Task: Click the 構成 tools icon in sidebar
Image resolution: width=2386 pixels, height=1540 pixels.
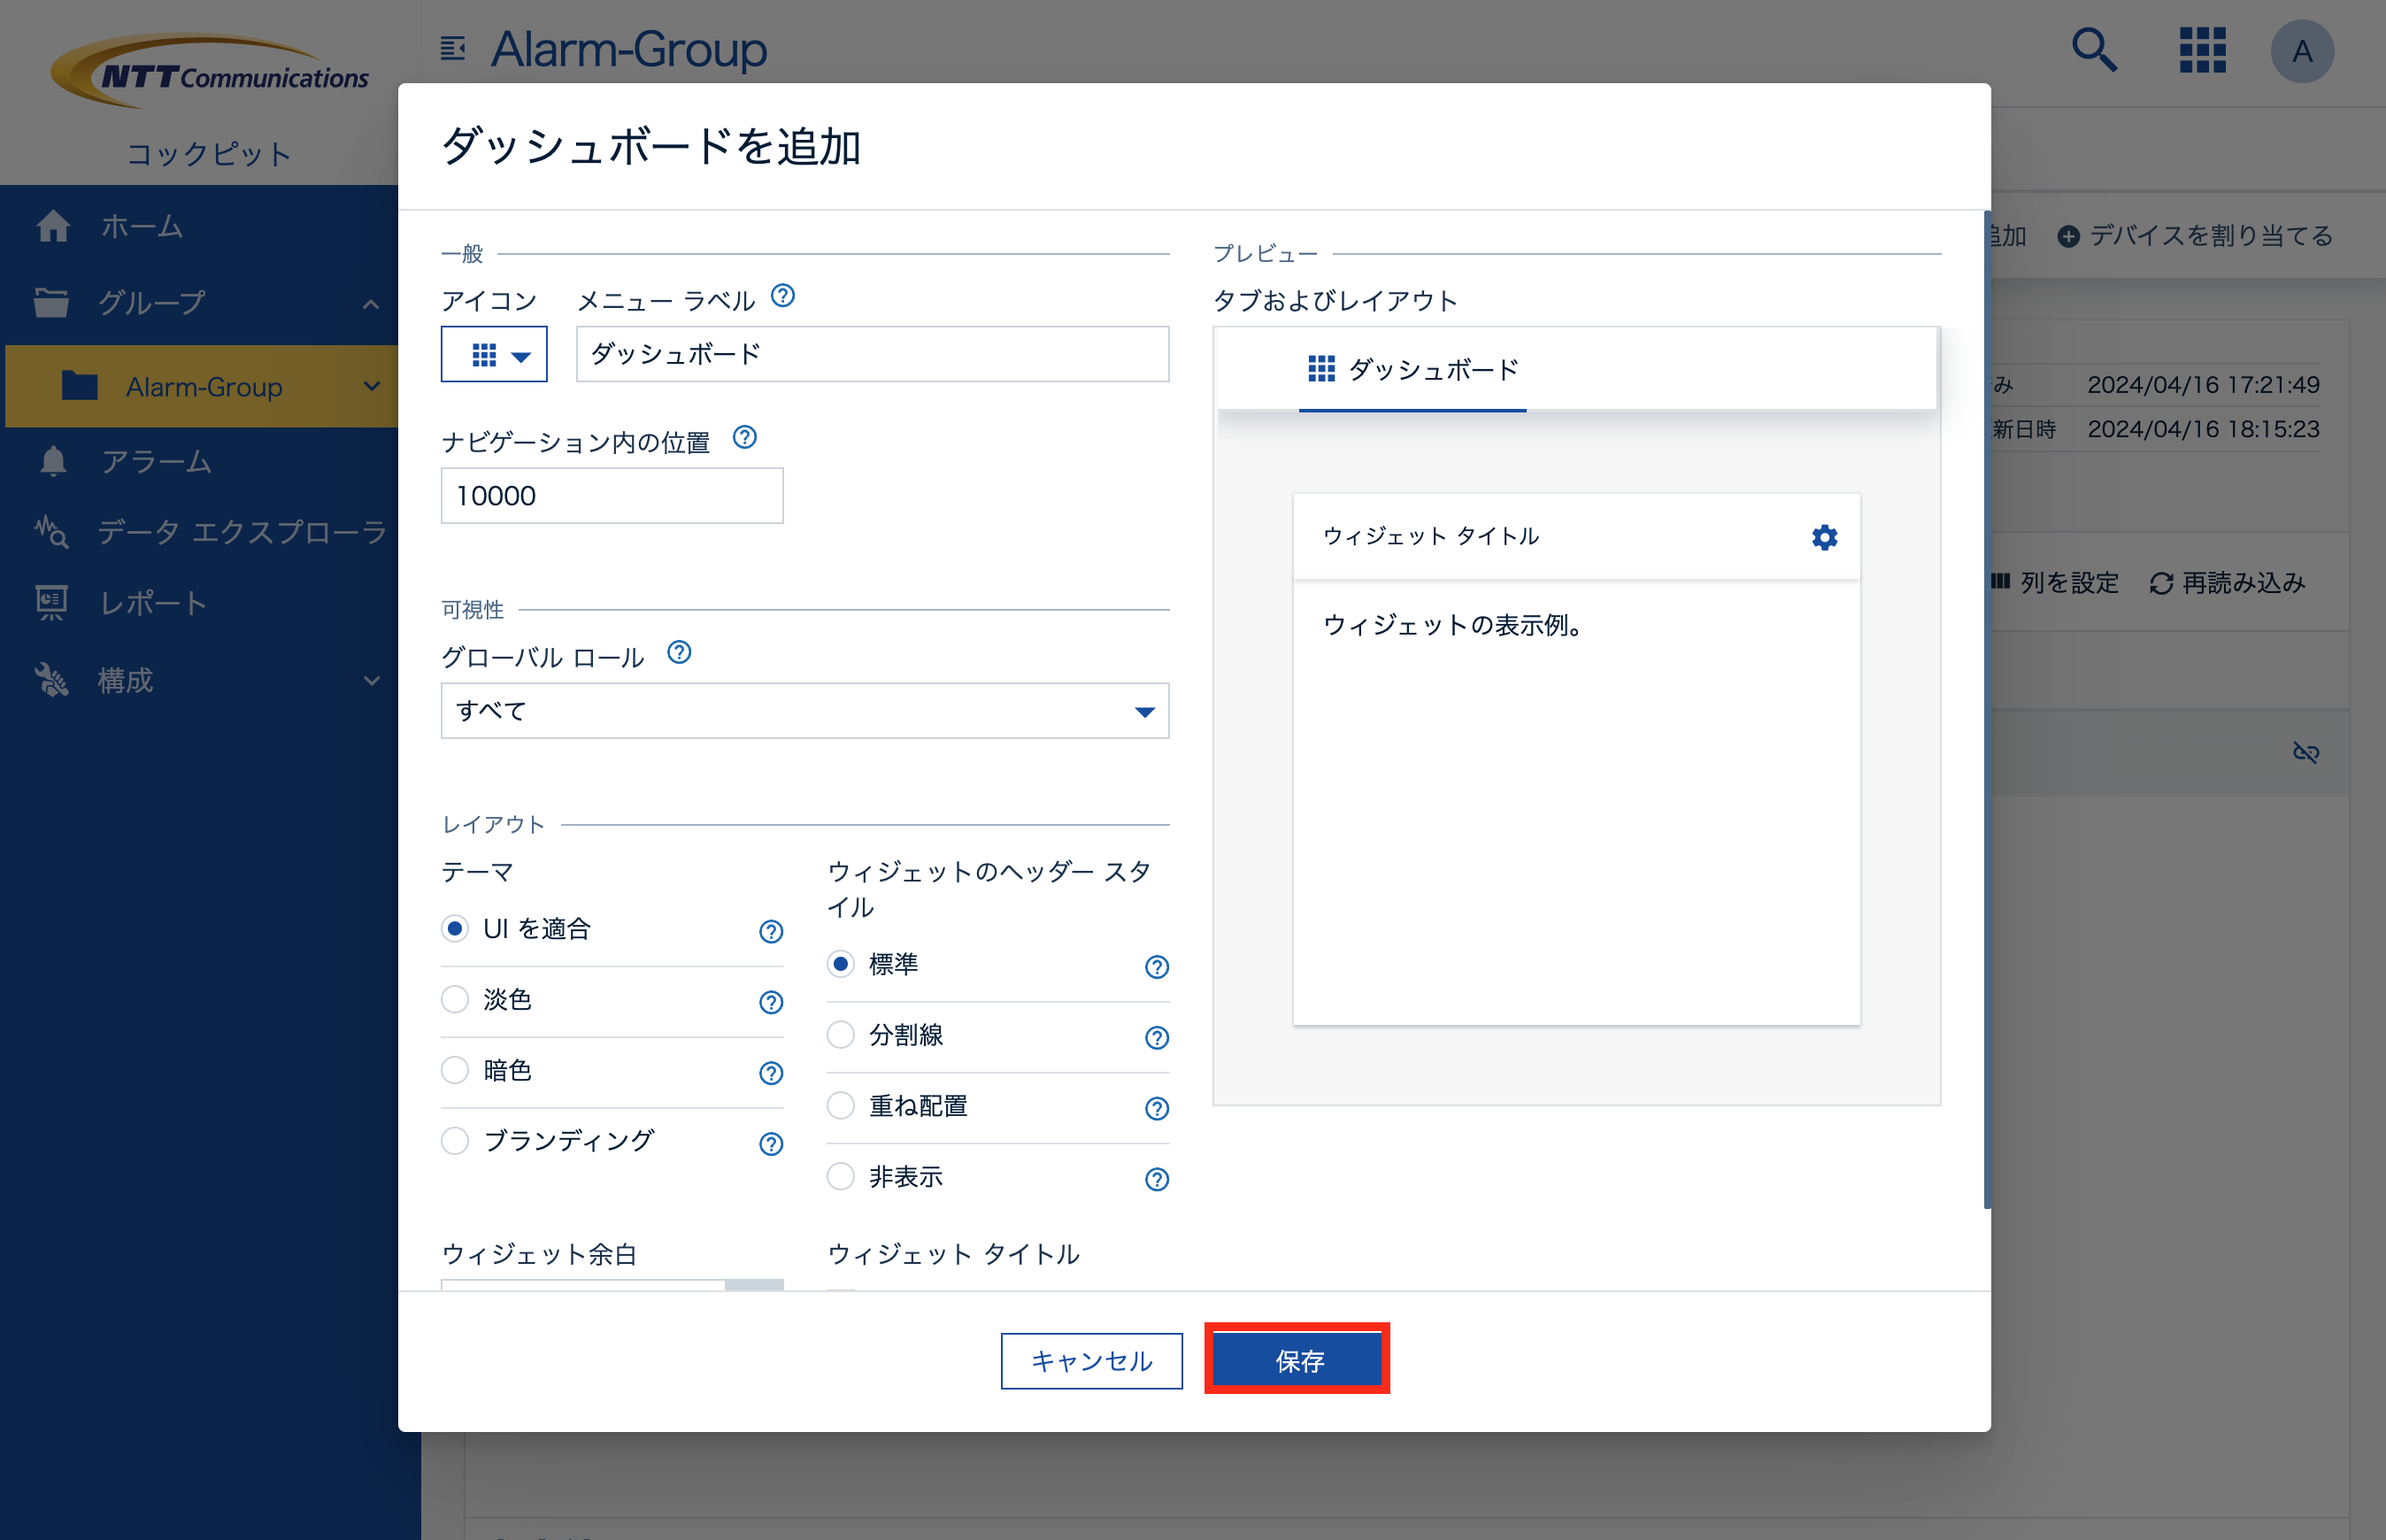Action: 51,680
